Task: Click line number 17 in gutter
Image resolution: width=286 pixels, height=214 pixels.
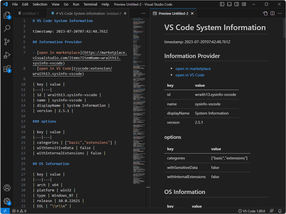Action: point(23,122)
